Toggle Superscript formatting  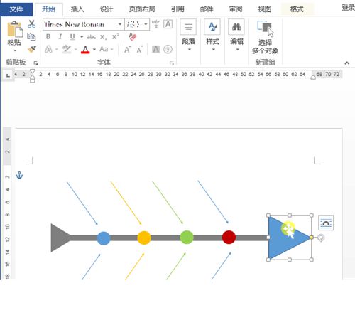coord(115,37)
